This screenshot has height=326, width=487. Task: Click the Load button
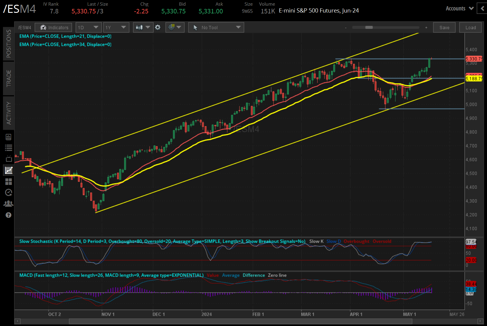470,27
